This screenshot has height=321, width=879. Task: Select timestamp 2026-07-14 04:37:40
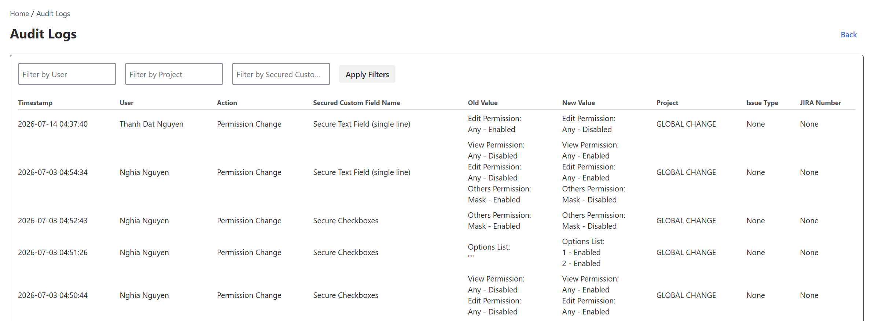coord(53,124)
